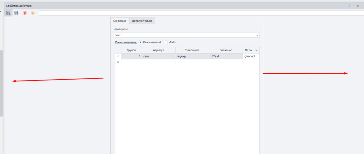Open the 'Что брать' dropdown arrow
364x154 pixels.
point(257,35)
